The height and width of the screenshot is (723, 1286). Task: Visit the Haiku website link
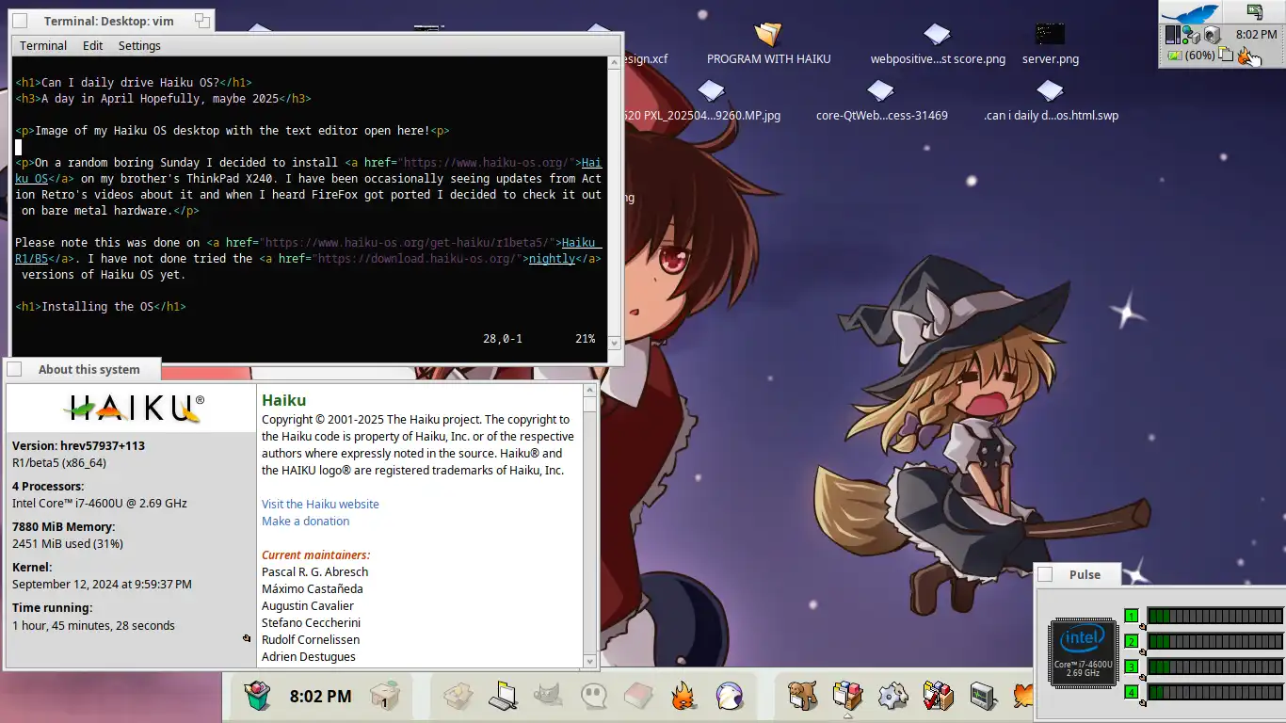(320, 504)
